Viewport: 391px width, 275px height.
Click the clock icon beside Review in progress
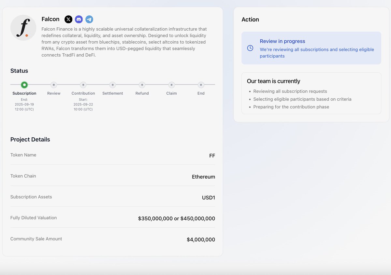[250, 48]
